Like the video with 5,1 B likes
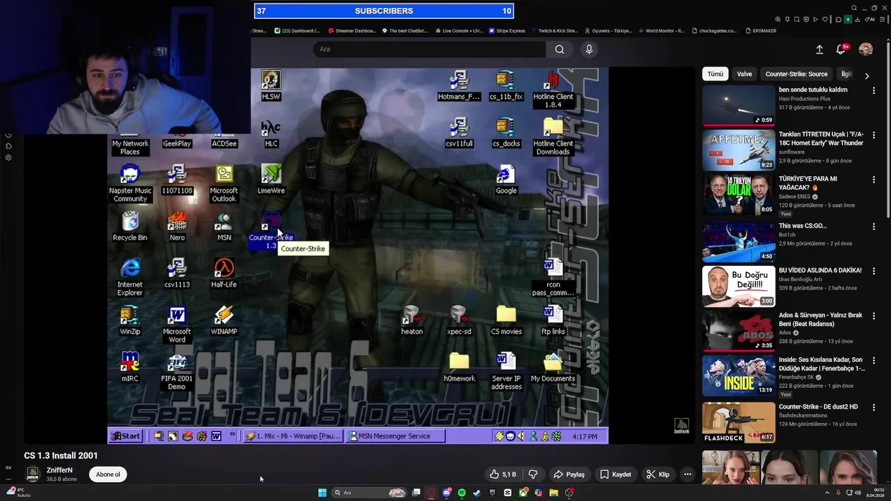The height and width of the screenshot is (501, 891). coord(503,475)
